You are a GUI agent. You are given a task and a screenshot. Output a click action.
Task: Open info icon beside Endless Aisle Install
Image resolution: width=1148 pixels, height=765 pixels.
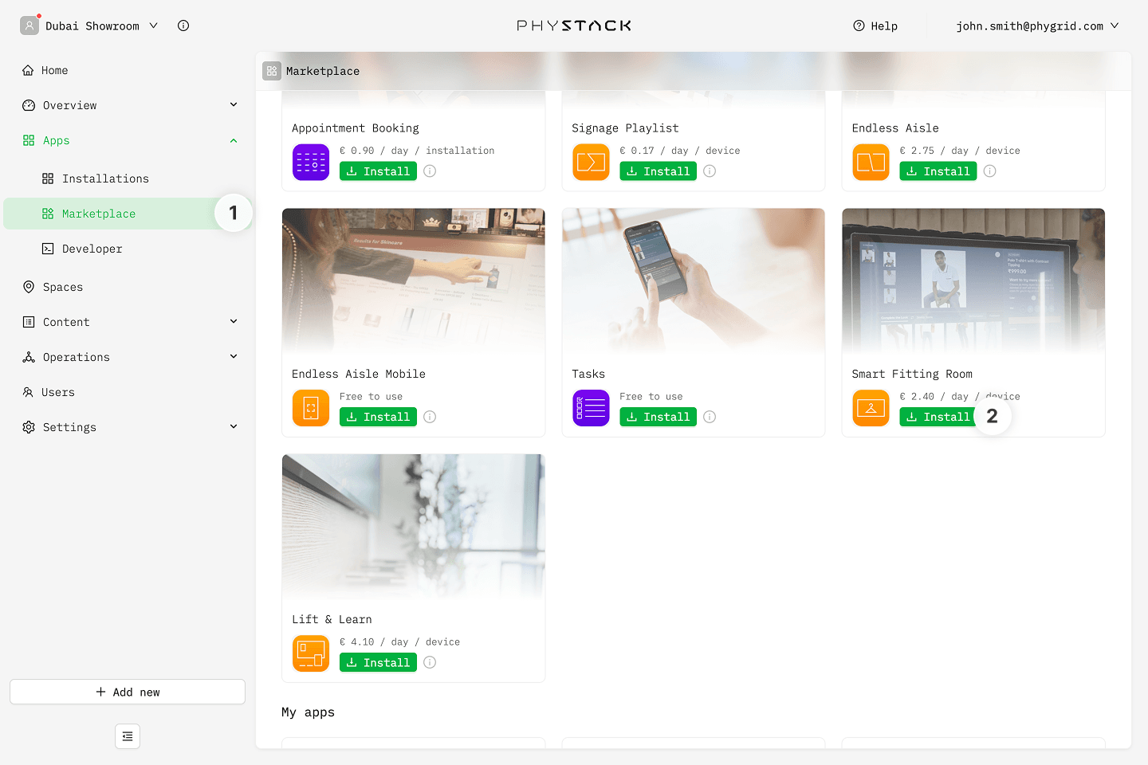(989, 171)
